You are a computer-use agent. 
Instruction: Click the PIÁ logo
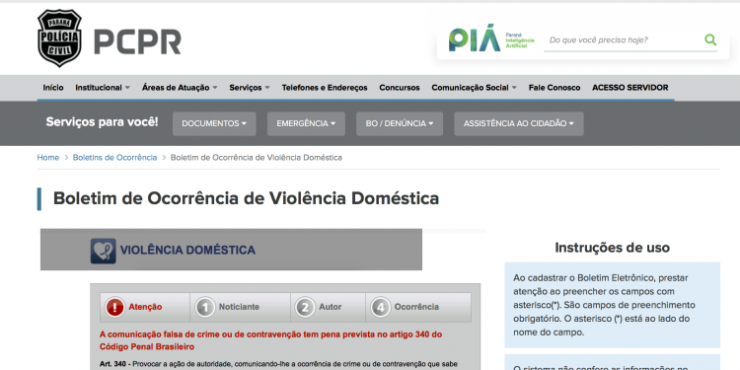click(x=475, y=37)
